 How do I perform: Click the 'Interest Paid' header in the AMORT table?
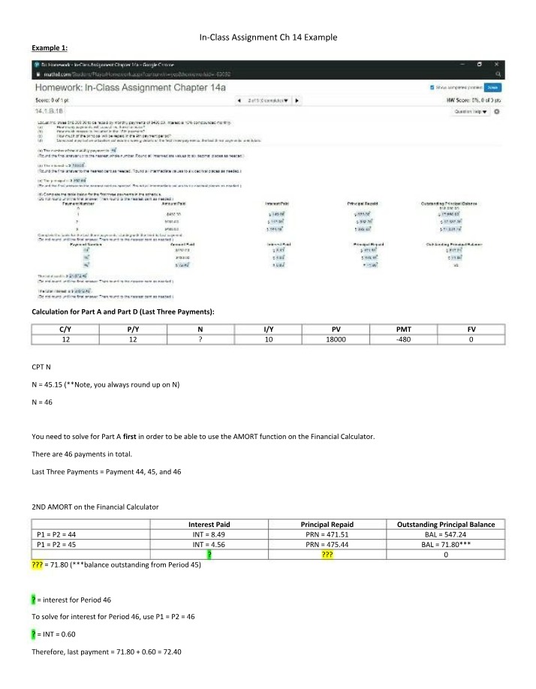pyautogui.click(x=209, y=524)
